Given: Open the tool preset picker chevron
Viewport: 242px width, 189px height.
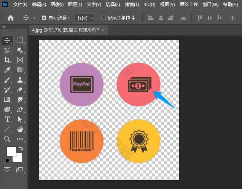Looking at the screenshot, I should tap(34, 18).
